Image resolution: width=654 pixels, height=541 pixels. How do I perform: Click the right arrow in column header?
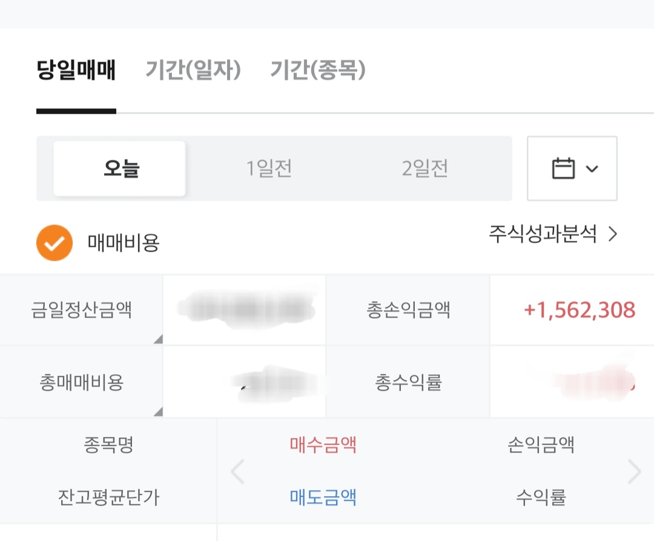pos(634,471)
